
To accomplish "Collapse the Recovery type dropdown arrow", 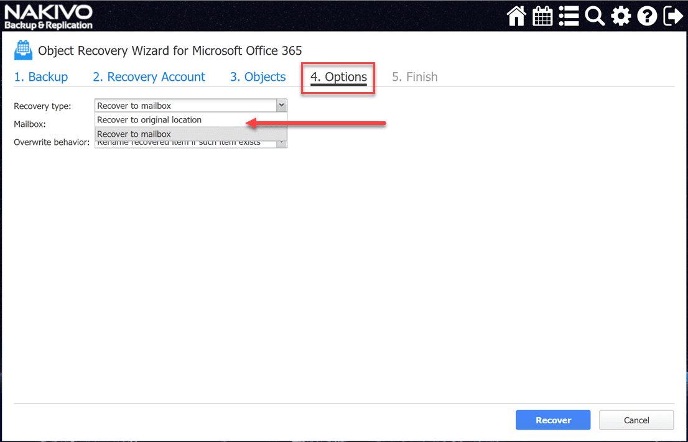I will point(282,105).
